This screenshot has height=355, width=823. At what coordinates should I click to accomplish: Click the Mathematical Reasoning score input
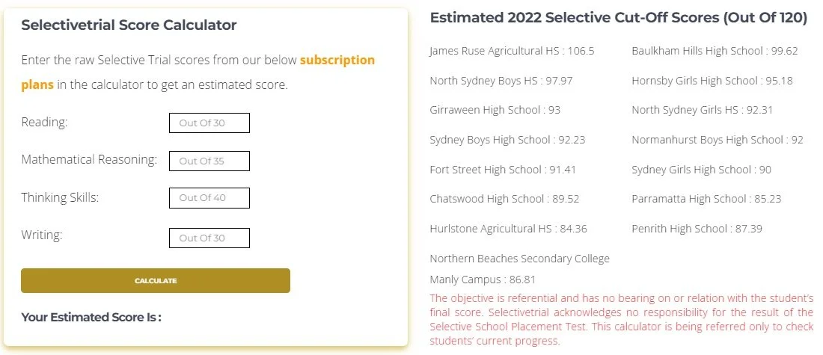(x=209, y=161)
